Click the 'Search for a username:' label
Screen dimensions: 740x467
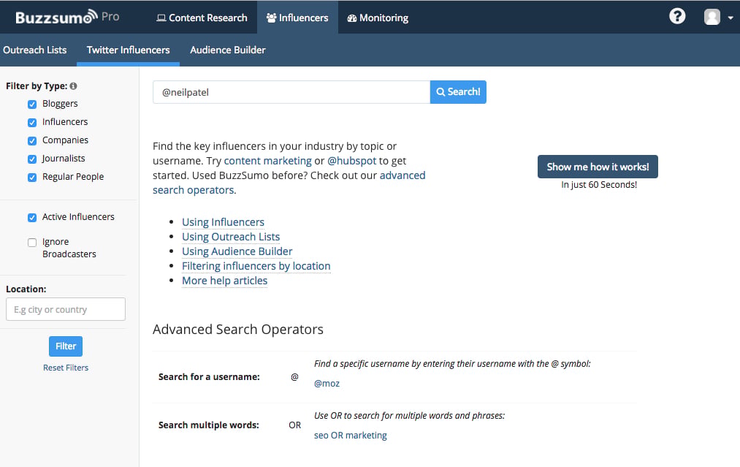pyautogui.click(x=209, y=377)
